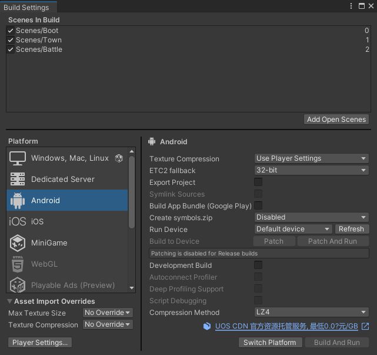
Task: Click the Android icon in the settings header
Action: pos(152,141)
